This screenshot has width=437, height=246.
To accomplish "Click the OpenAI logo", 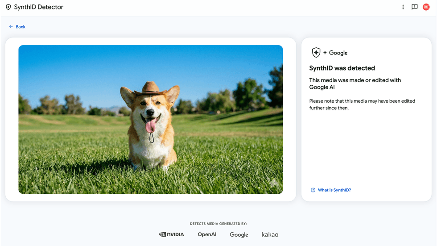I will [207, 234].
